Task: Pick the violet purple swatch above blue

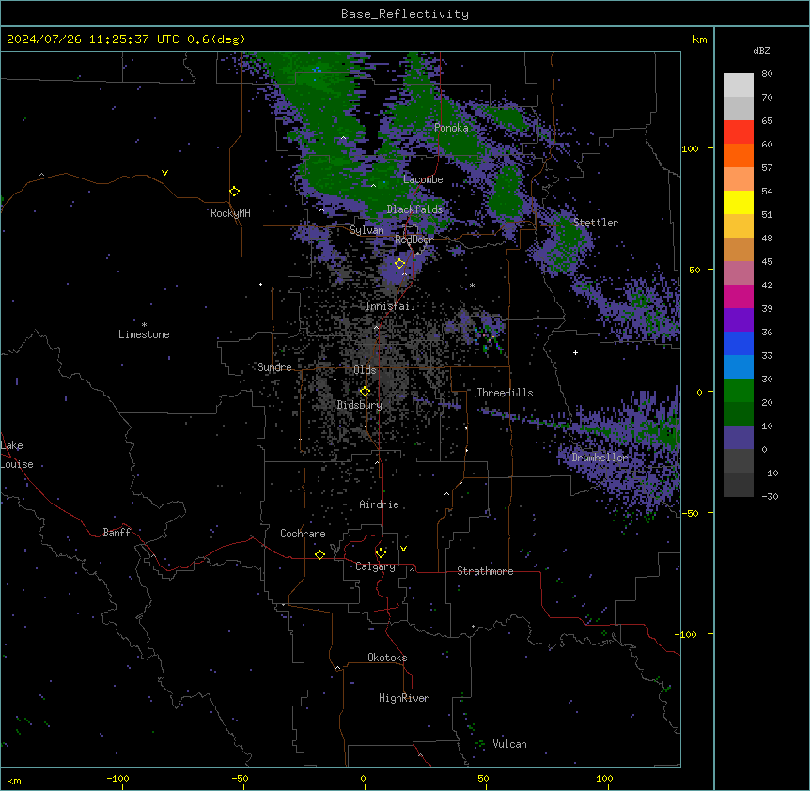Action: pyautogui.click(x=739, y=320)
